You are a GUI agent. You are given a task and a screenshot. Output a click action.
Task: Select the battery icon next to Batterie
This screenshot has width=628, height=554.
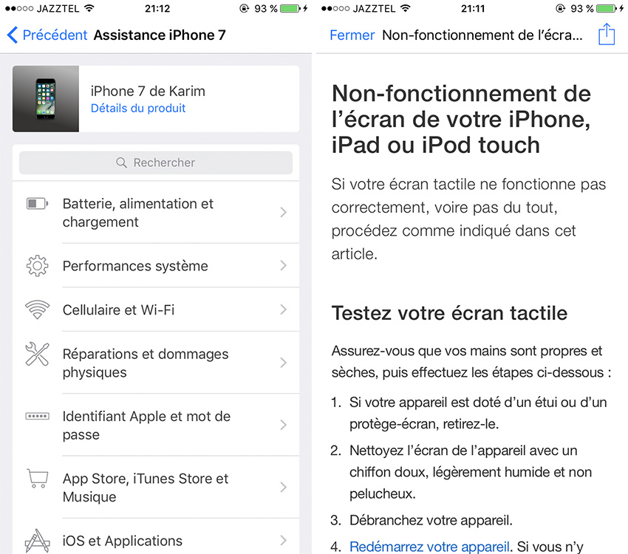click(35, 205)
